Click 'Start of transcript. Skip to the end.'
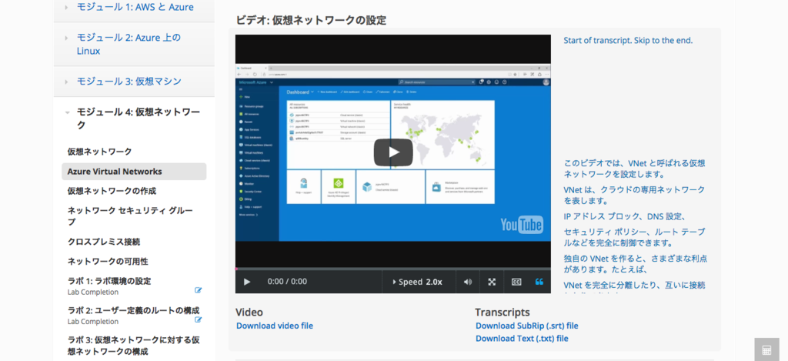This screenshot has width=788, height=361. [628, 40]
